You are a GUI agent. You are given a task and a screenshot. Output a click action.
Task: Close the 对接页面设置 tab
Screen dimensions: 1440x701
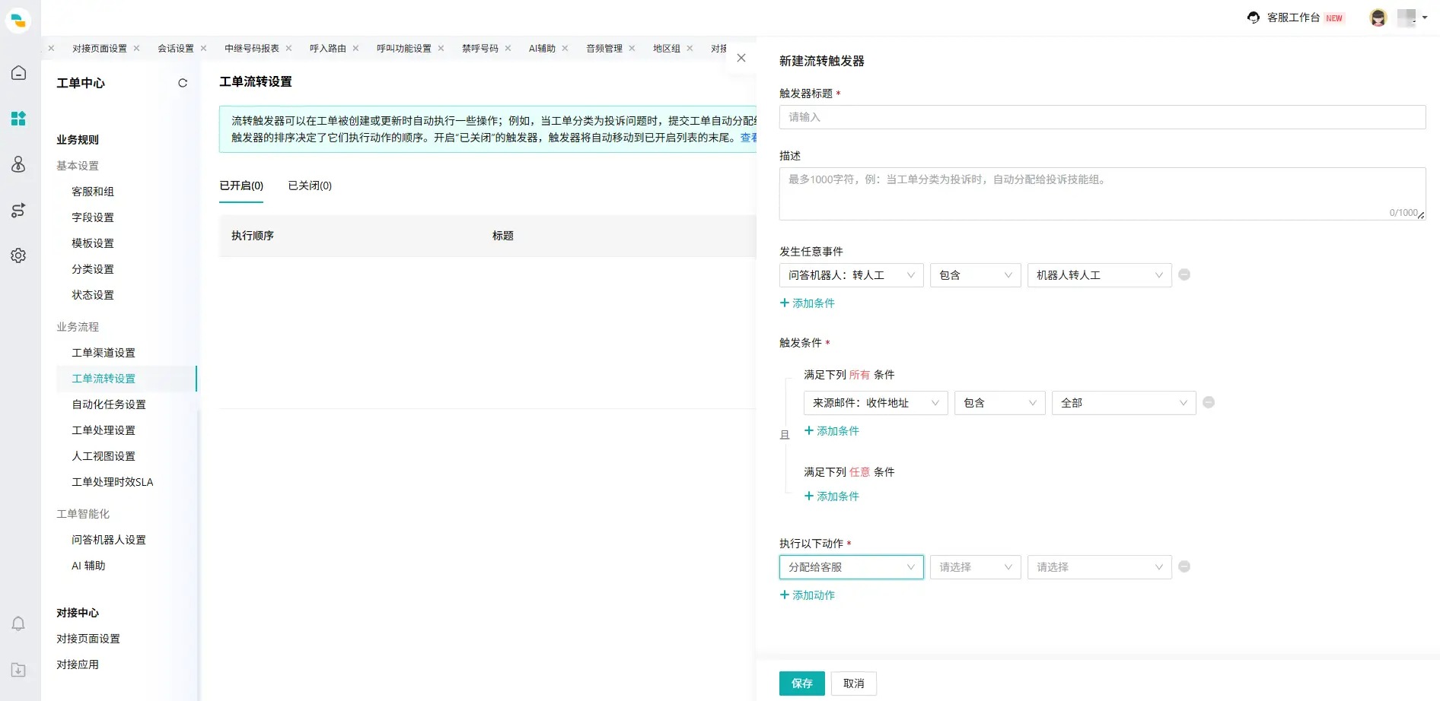136,48
